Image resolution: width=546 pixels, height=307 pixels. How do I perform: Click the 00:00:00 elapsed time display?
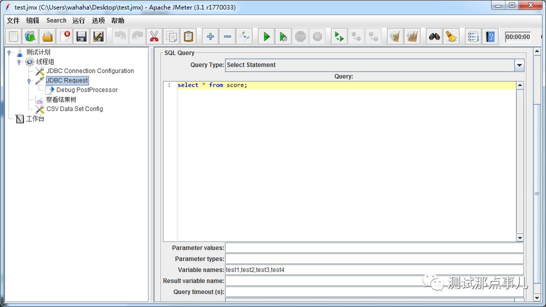(518, 36)
